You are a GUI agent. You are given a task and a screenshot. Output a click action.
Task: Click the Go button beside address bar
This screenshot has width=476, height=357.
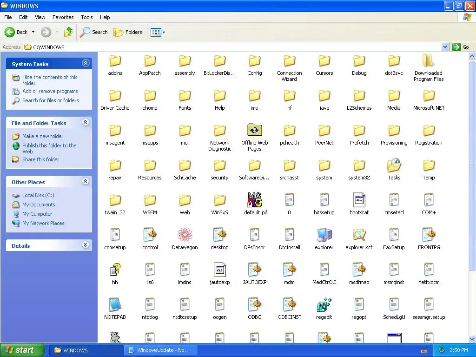click(461, 47)
